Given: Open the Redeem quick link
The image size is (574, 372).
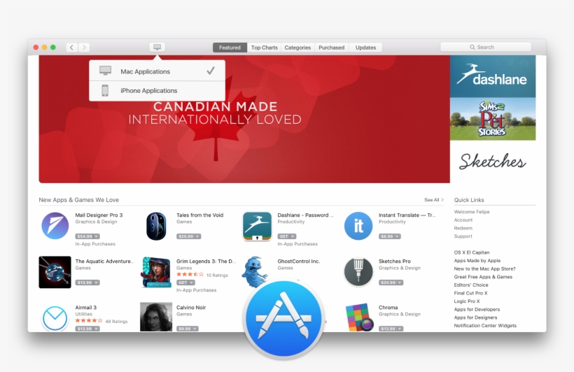Looking at the screenshot, I should point(463,228).
